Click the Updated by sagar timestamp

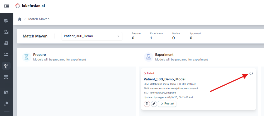coord(168,97)
